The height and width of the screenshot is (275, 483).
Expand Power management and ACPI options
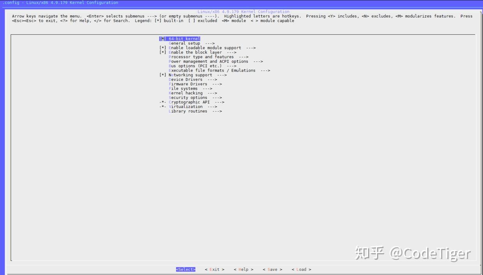[208, 61]
